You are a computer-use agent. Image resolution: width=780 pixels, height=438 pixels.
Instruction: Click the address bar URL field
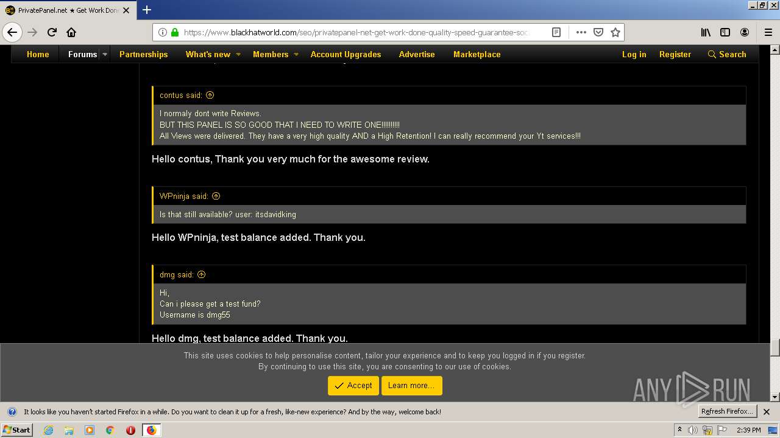(x=355, y=32)
